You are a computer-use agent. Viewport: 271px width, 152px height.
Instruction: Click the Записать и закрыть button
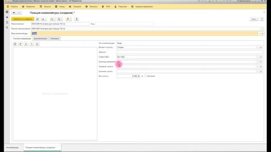[22, 19]
